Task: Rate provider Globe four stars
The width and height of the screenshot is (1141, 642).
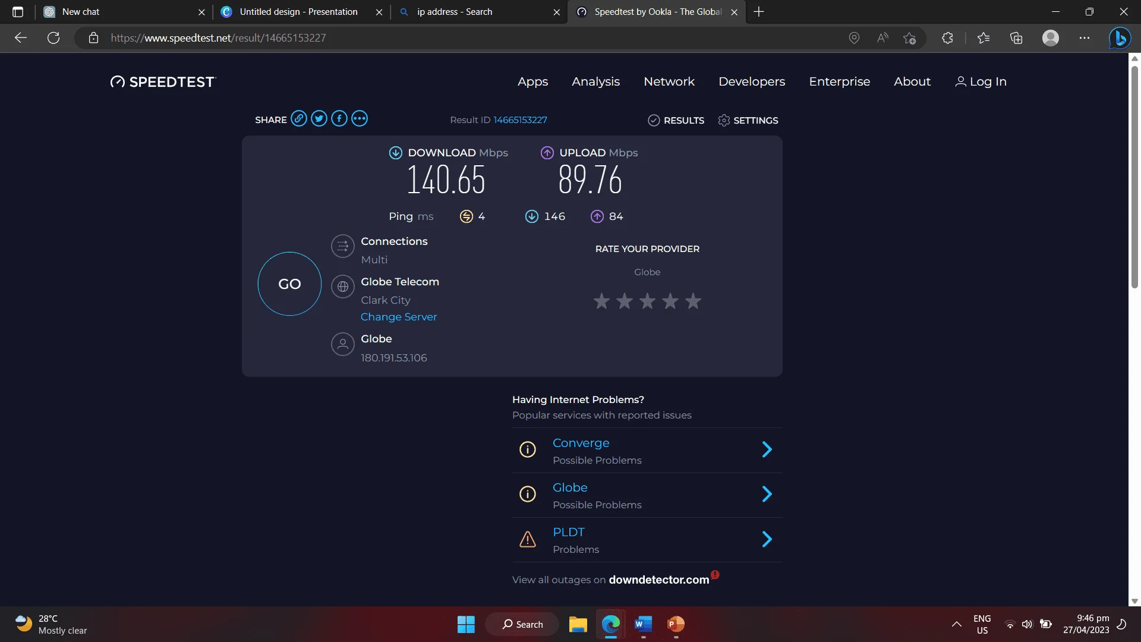Action: 670,301
